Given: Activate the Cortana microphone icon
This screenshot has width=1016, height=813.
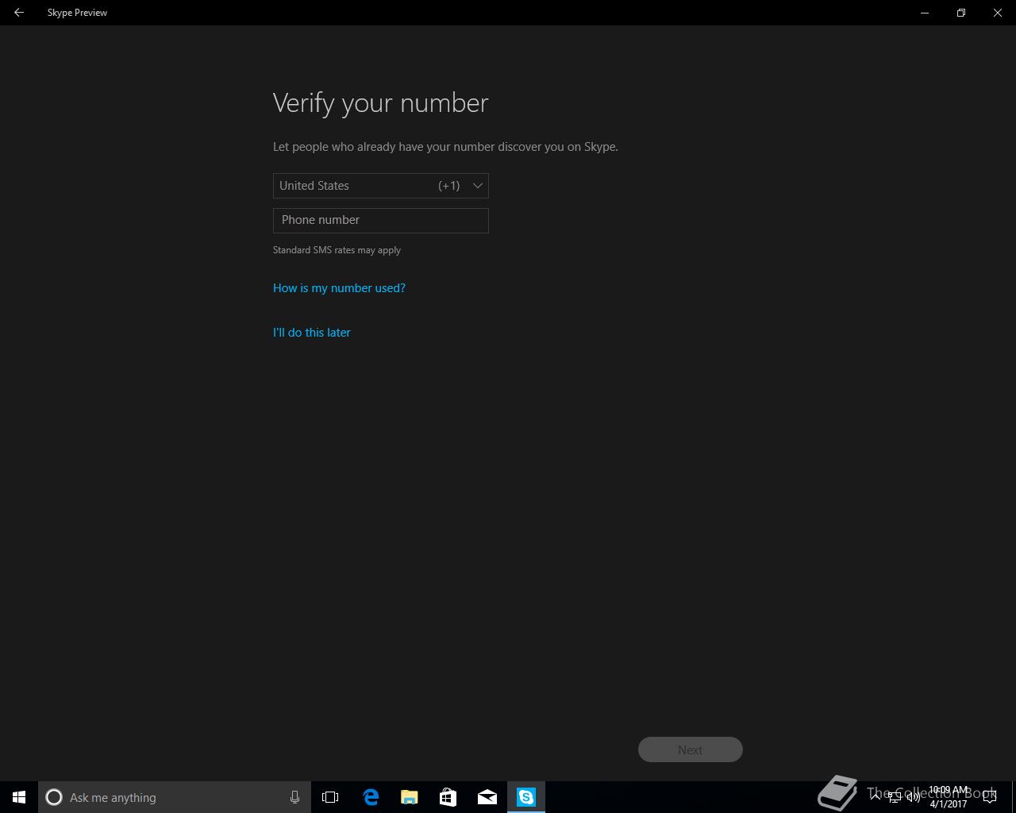Looking at the screenshot, I should pyautogui.click(x=294, y=797).
